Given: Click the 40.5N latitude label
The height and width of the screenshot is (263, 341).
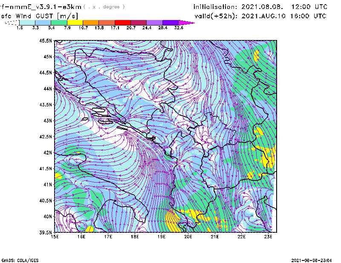Looking at the screenshot, I should (x=46, y=200).
